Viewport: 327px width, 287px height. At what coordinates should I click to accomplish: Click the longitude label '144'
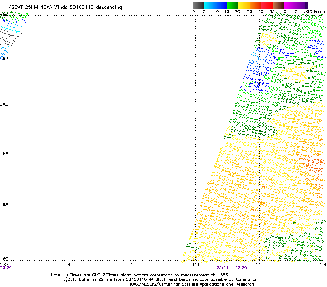click(x=195, y=264)
